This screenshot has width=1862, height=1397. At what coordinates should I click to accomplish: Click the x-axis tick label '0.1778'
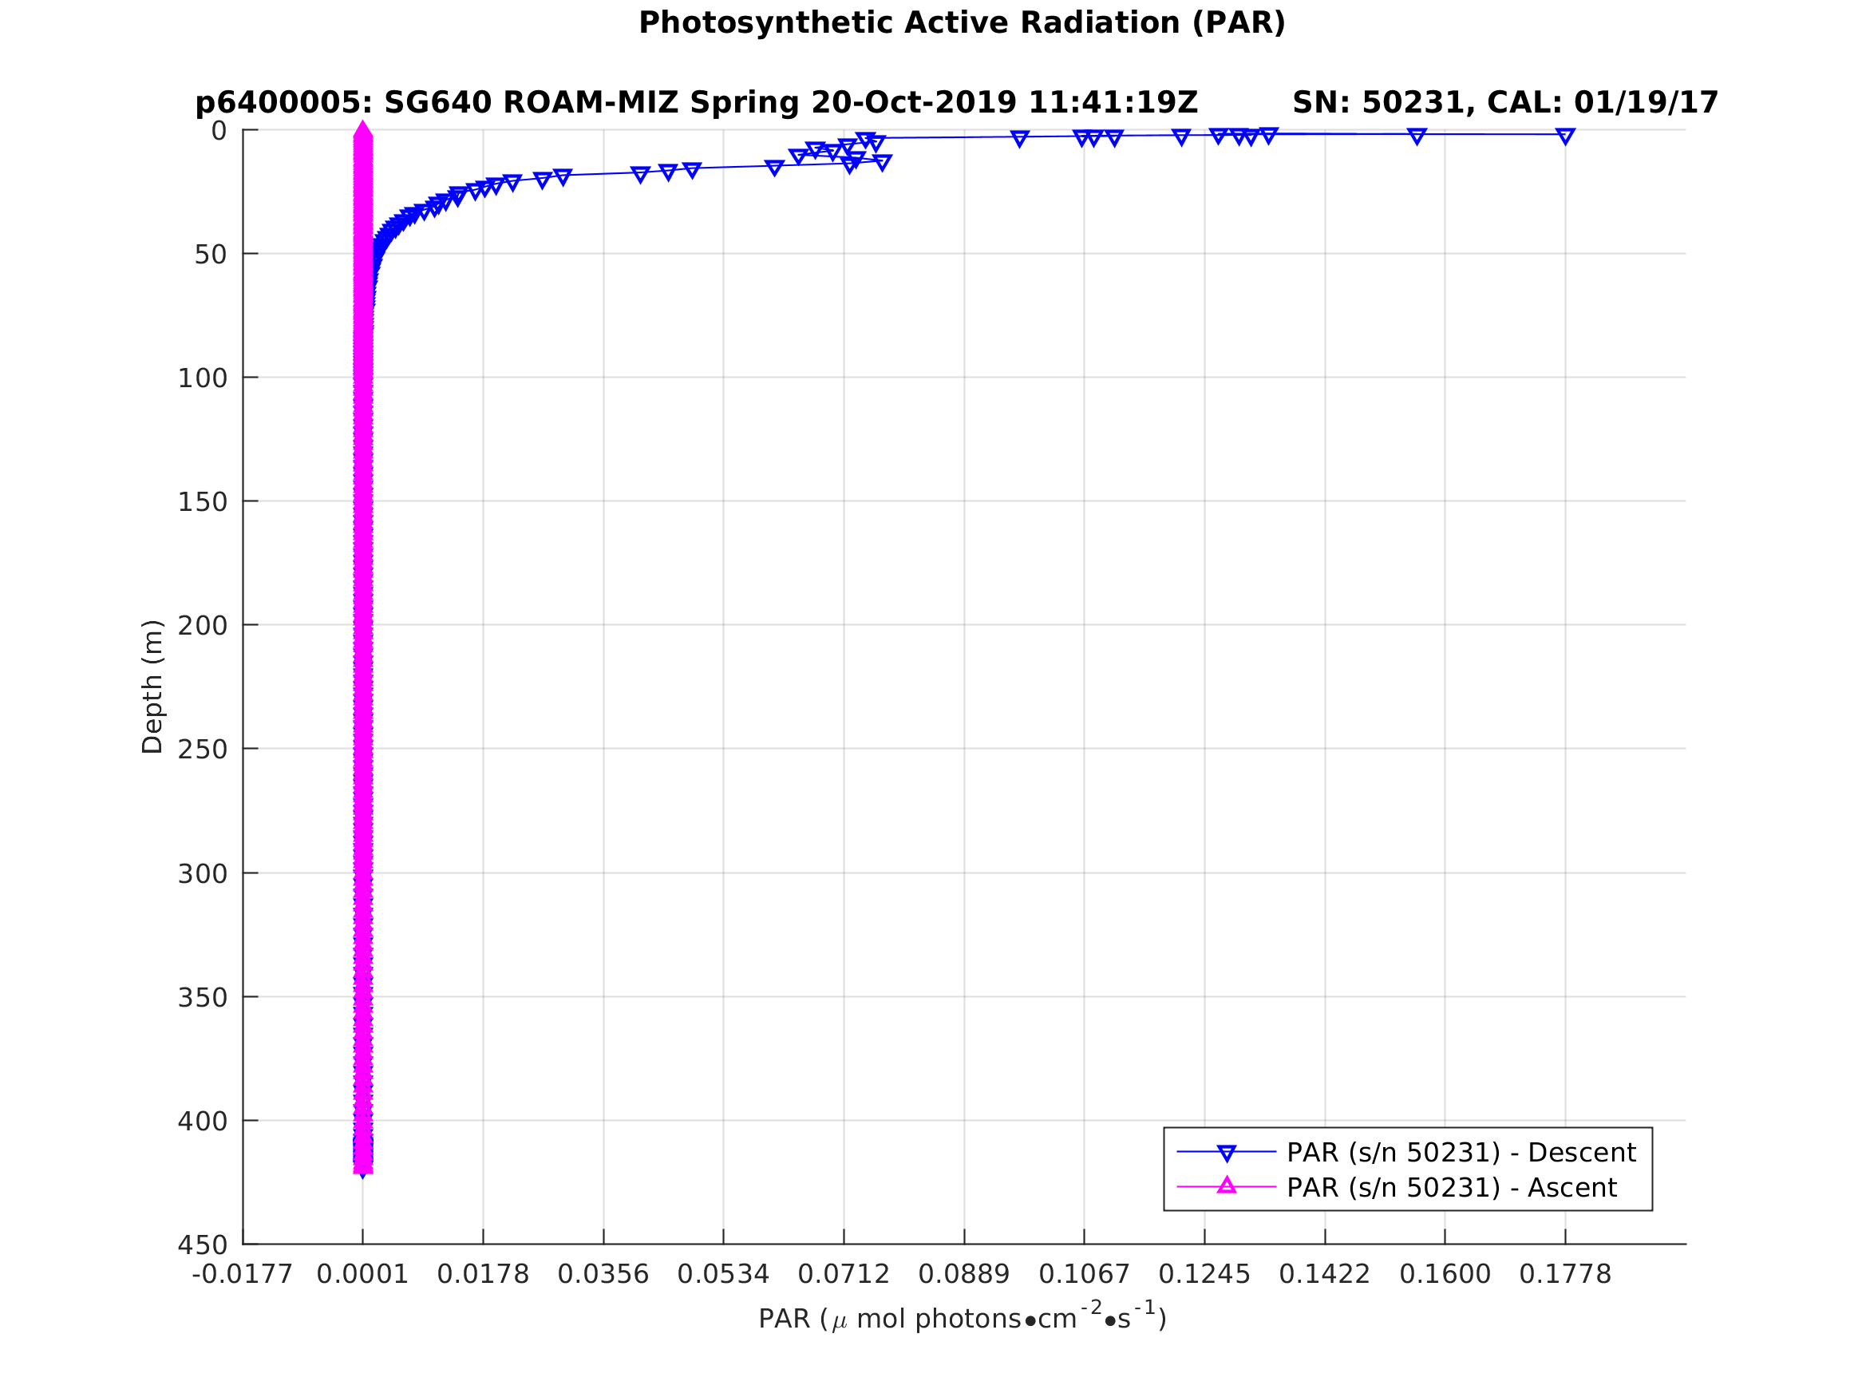[1565, 1275]
